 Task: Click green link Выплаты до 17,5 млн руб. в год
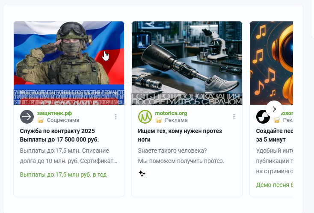coord(63,175)
